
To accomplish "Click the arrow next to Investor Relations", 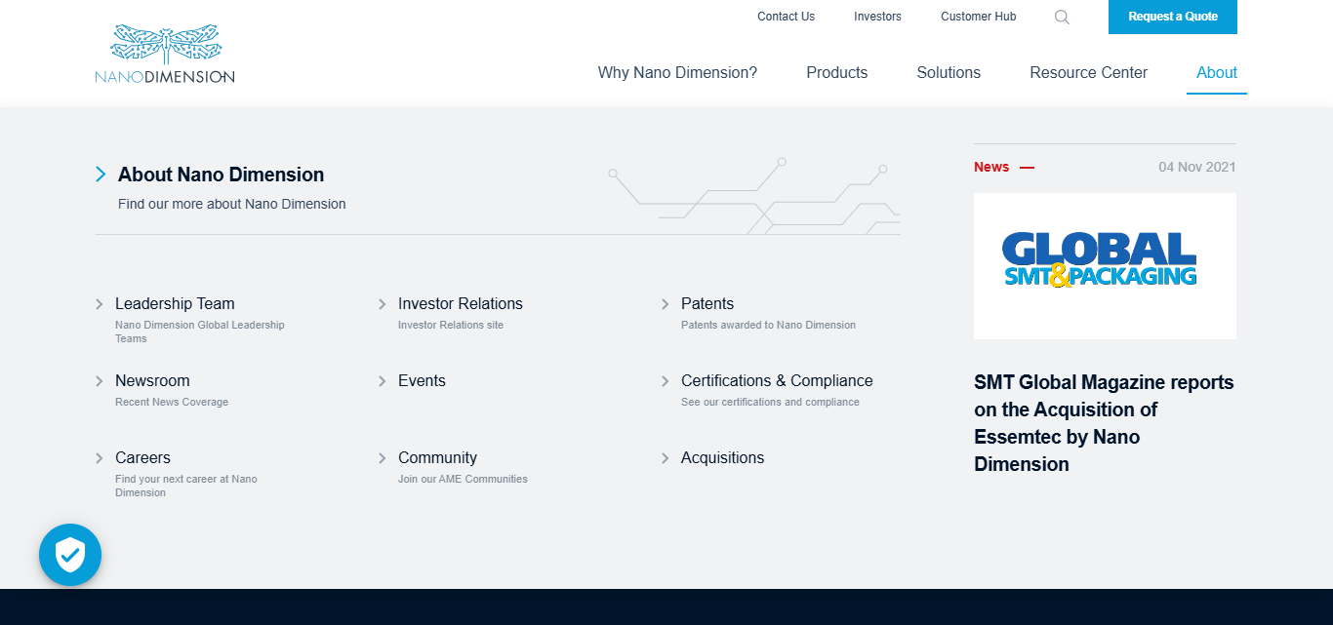I will [383, 304].
